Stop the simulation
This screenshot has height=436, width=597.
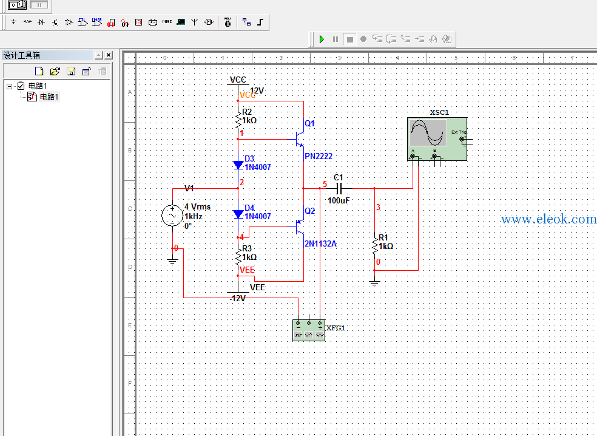349,39
